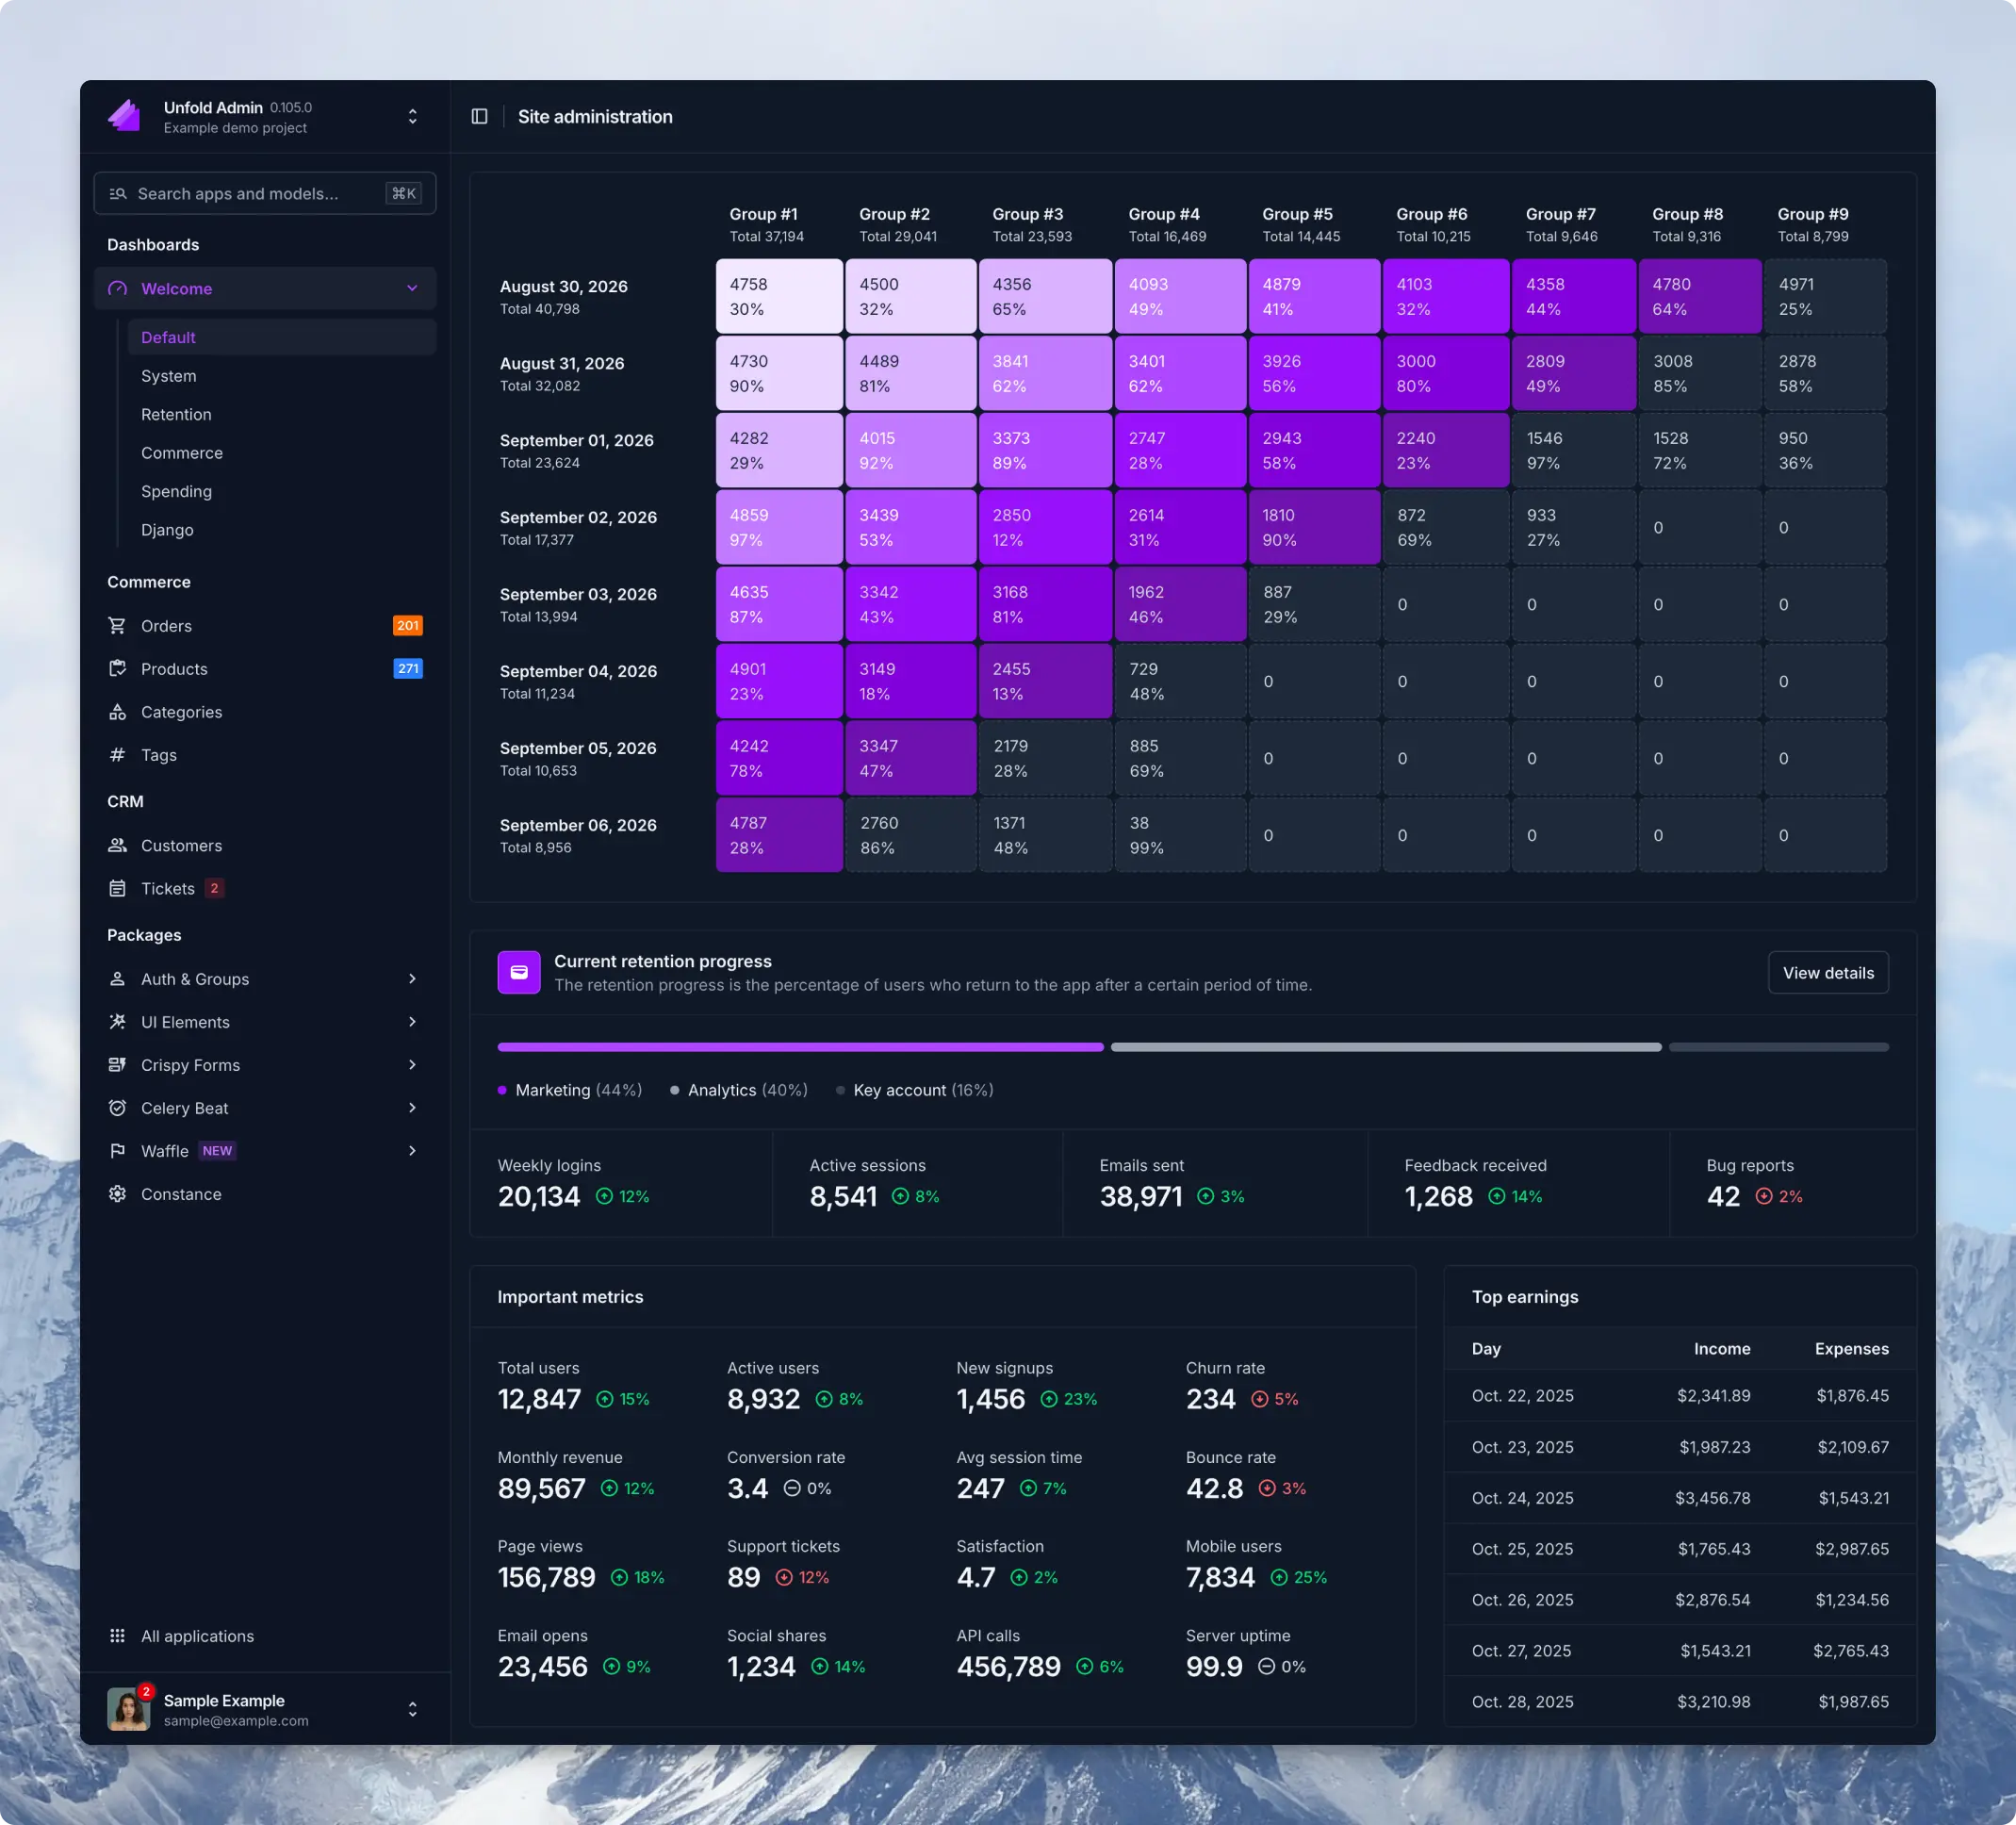Expand the Celery Beat chevron
Image resolution: width=2016 pixels, height=1825 pixels.
[x=412, y=1108]
